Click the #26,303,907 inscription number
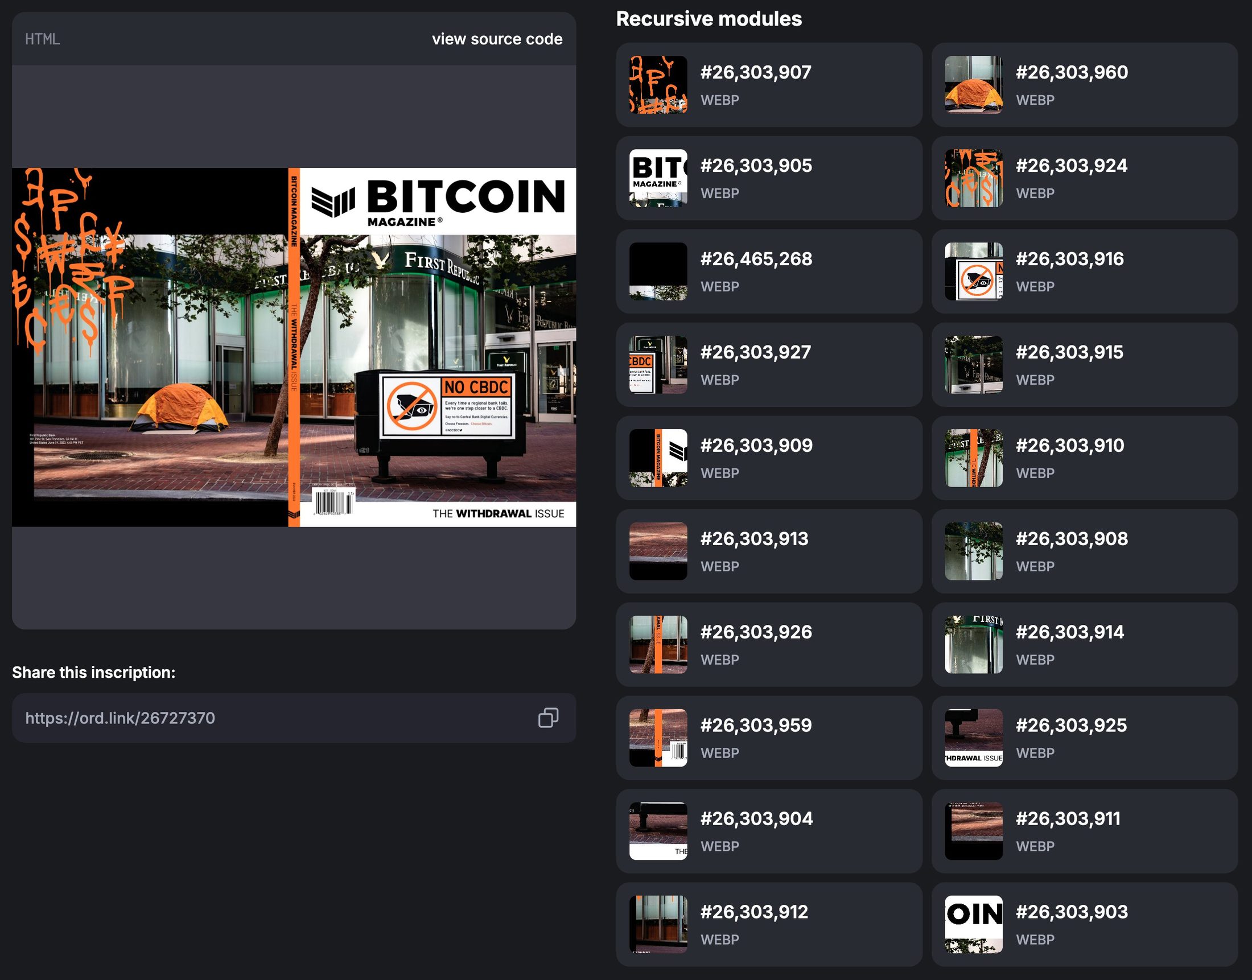This screenshot has width=1252, height=980. (756, 72)
